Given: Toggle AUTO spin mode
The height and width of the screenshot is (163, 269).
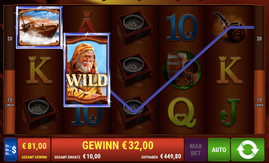Looking at the screenshot, I should [219, 150].
